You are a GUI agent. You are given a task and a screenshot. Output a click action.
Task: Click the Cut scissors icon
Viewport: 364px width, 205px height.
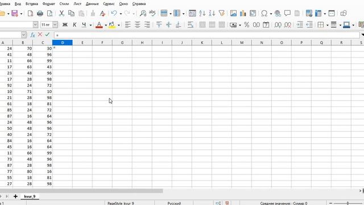point(61,13)
